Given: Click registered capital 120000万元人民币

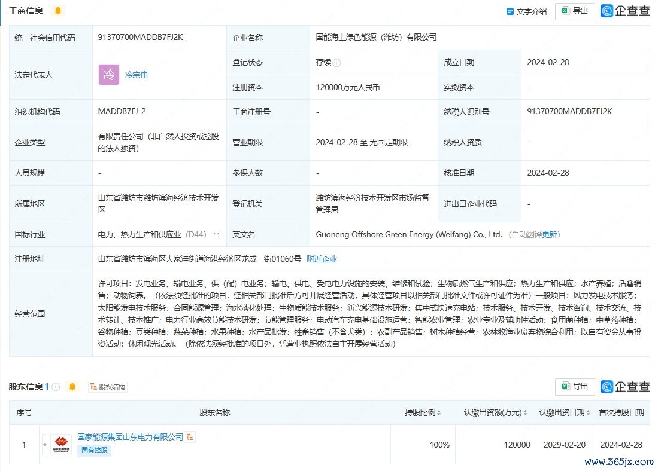Looking at the screenshot, I should (348, 87).
